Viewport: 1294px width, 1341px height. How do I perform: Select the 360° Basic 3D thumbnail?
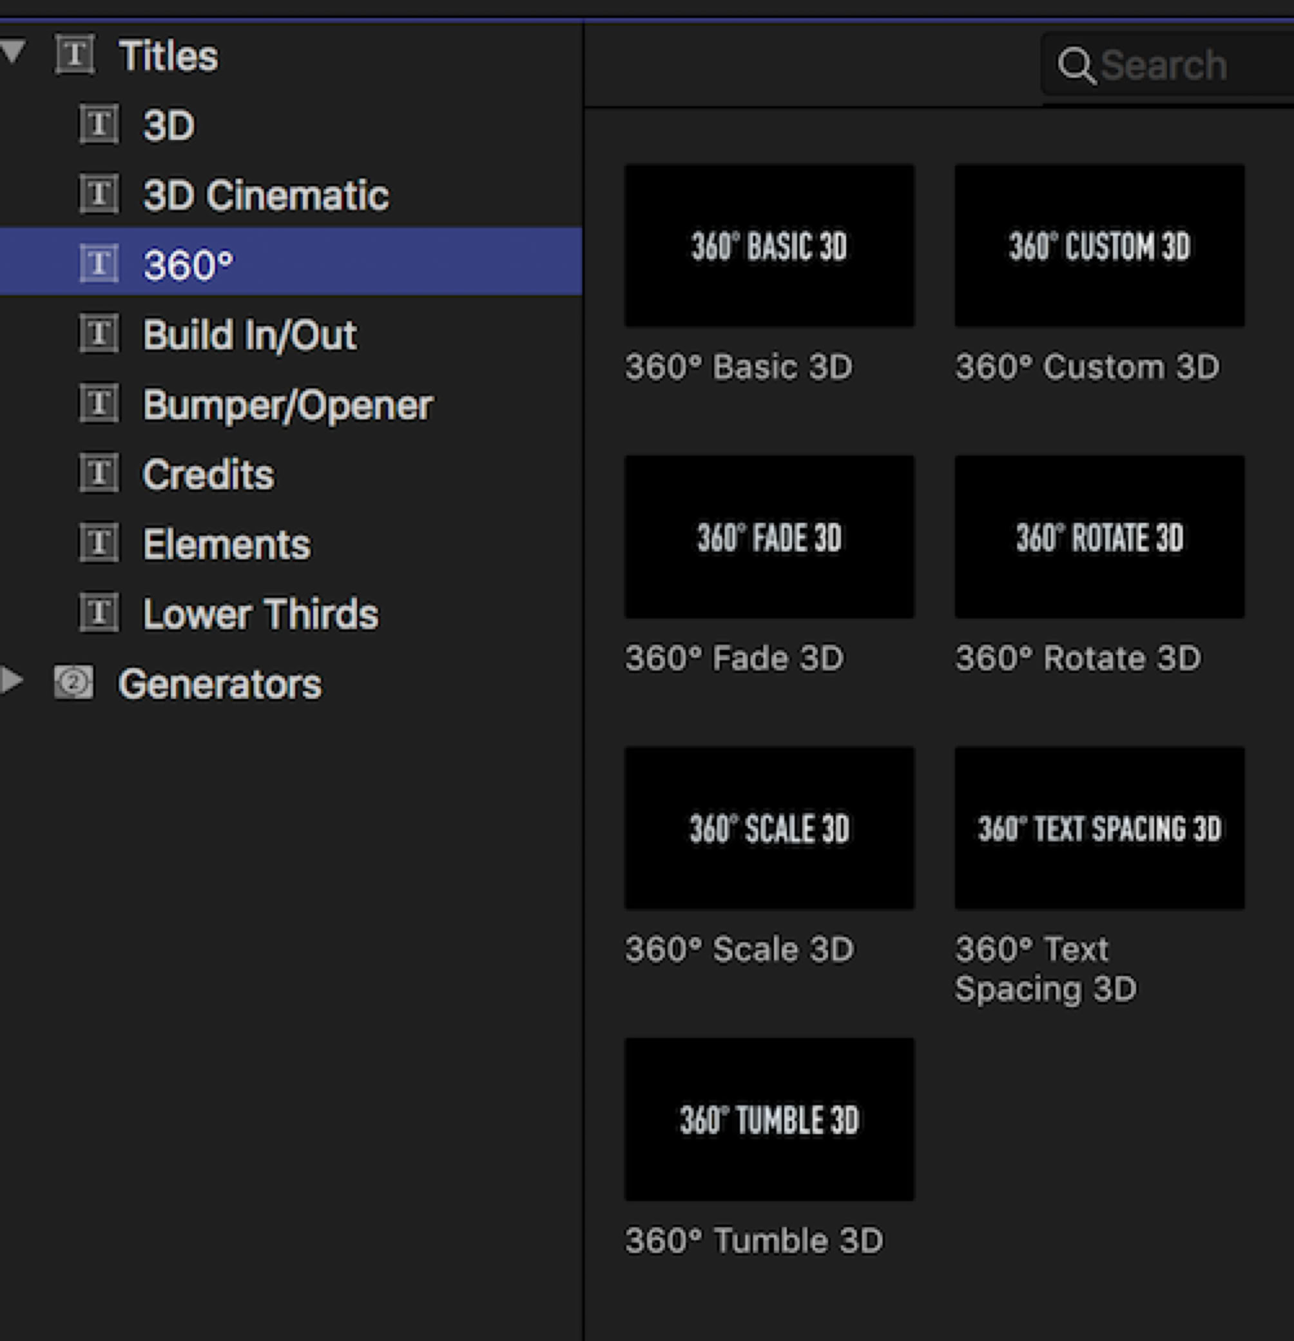769,246
